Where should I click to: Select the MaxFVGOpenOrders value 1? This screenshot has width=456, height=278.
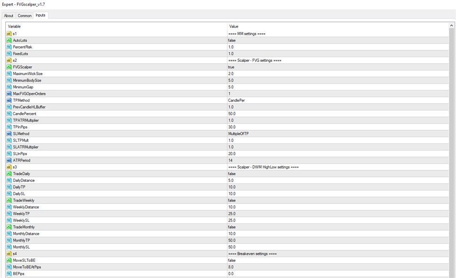point(229,94)
